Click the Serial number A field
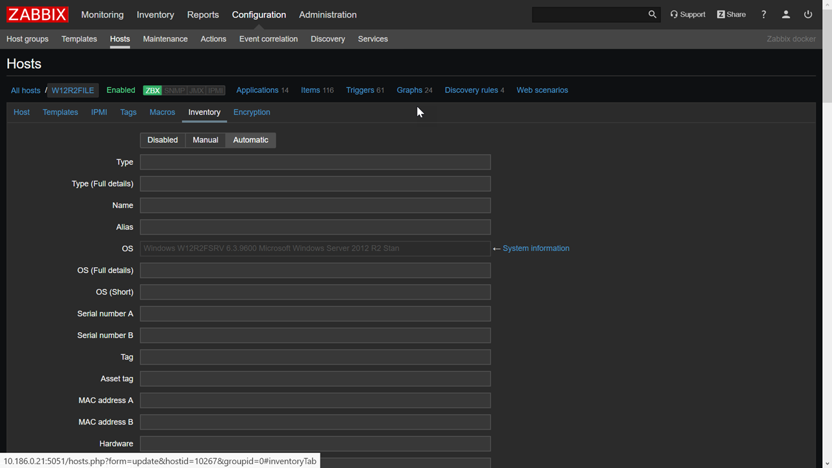The width and height of the screenshot is (832, 468). click(315, 314)
